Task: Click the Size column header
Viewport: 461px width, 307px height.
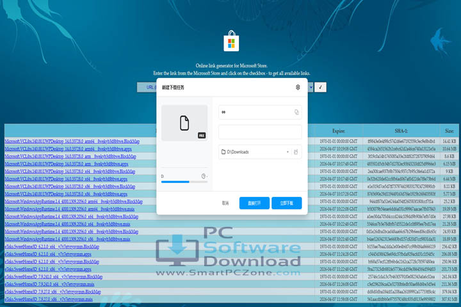Action: click(449, 131)
